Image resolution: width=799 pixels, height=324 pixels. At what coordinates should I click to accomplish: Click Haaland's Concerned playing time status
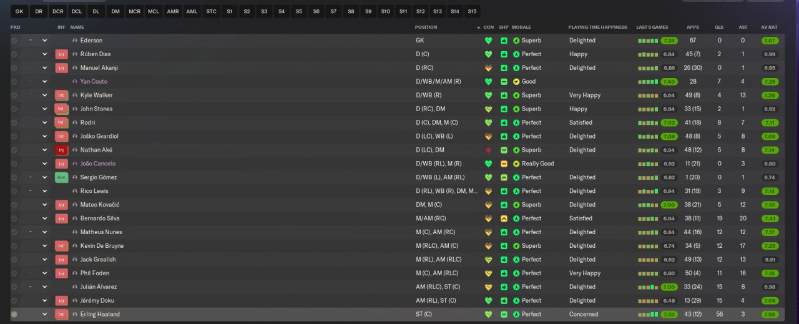pyautogui.click(x=584, y=314)
